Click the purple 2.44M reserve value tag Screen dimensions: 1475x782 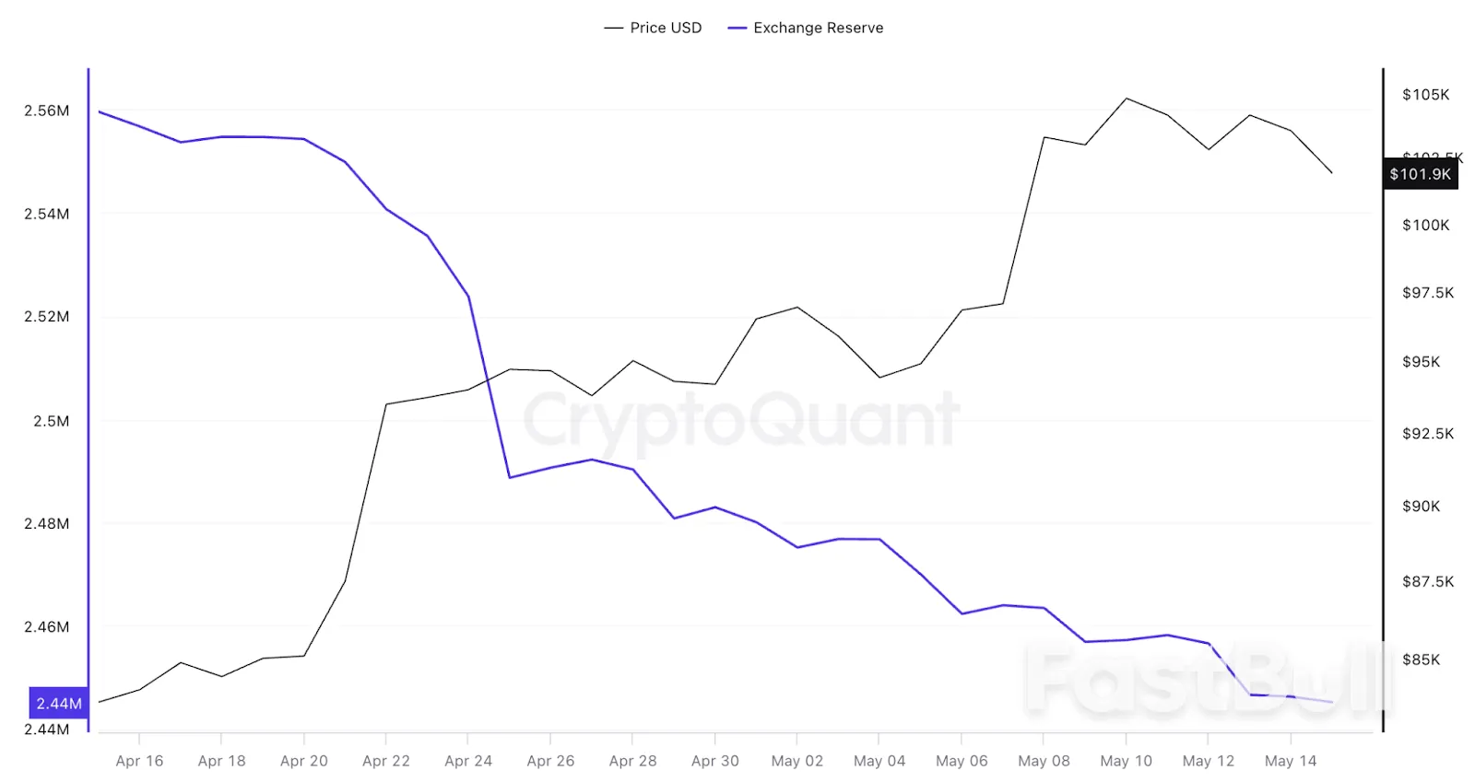(59, 703)
